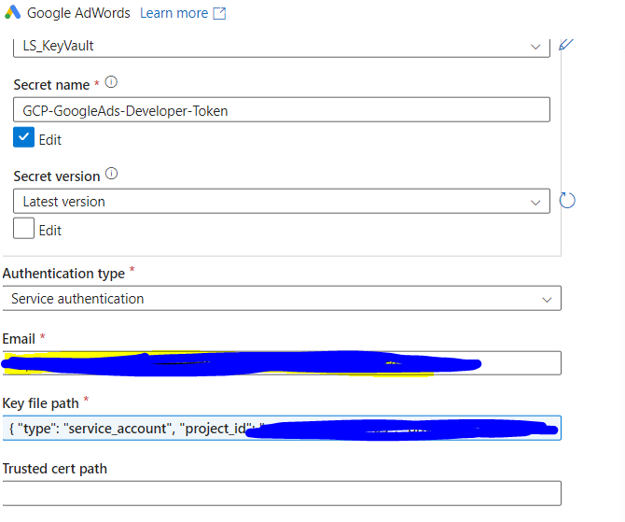Click the external link icon beside Learn more
The image size is (625, 522).
click(x=219, y=13)
